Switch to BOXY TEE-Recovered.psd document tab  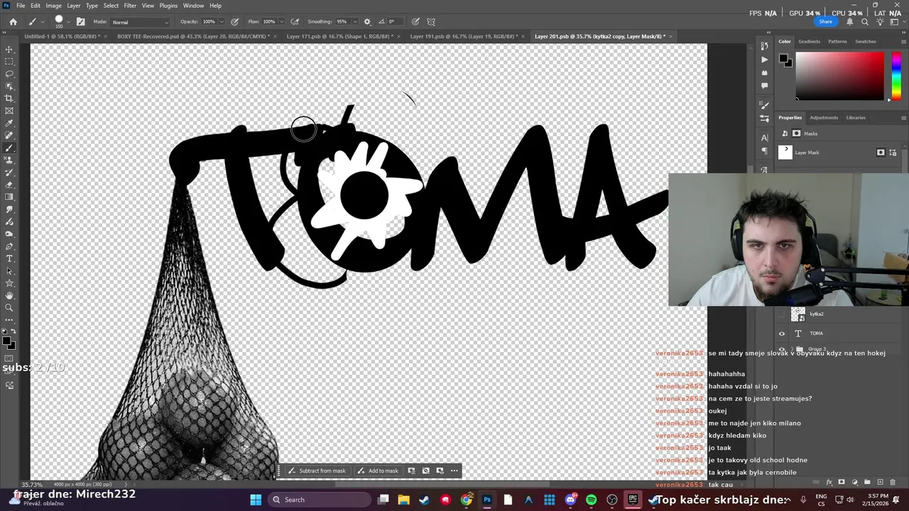(193, 36)
